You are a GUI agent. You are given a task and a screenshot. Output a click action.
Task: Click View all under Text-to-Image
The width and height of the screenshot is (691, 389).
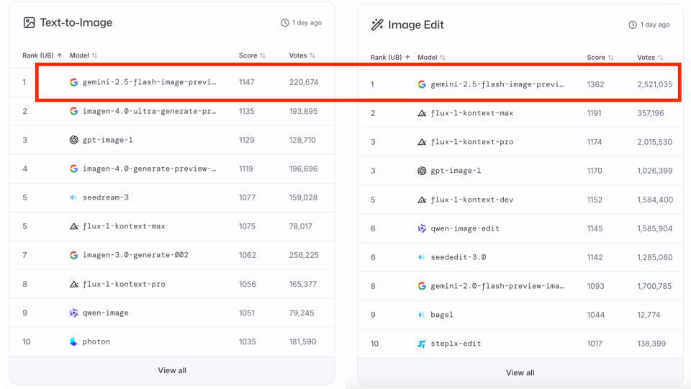[x=172, y=370]
